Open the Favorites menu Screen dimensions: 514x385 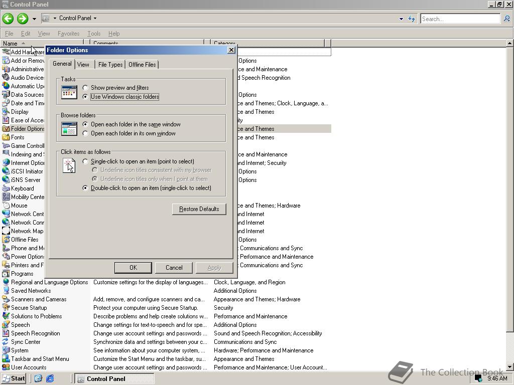(68, 34)
